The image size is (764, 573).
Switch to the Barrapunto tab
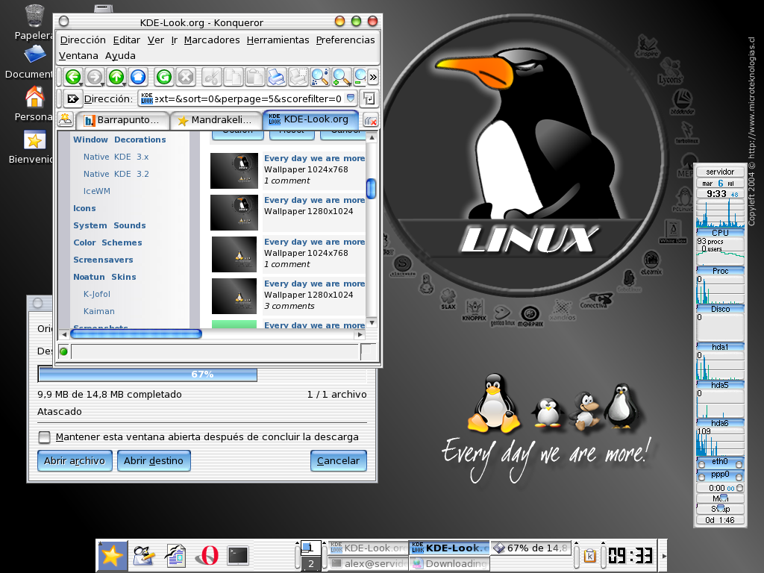coord(122,120)
